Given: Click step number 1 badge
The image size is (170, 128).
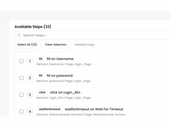Looking at the screenshot, I should [x=30, y=61].
